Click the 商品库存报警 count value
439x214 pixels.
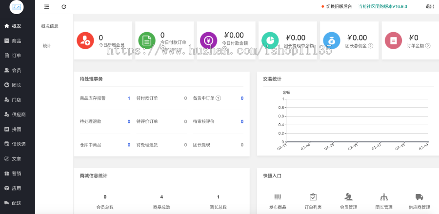click(129, 98)
